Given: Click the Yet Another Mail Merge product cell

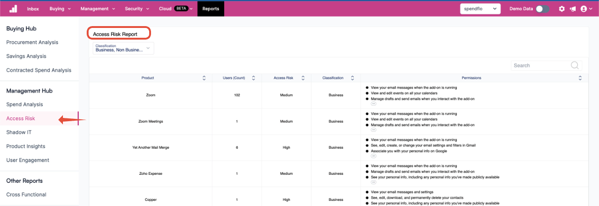Looking at the screenshot, I should tap(151, 147).
